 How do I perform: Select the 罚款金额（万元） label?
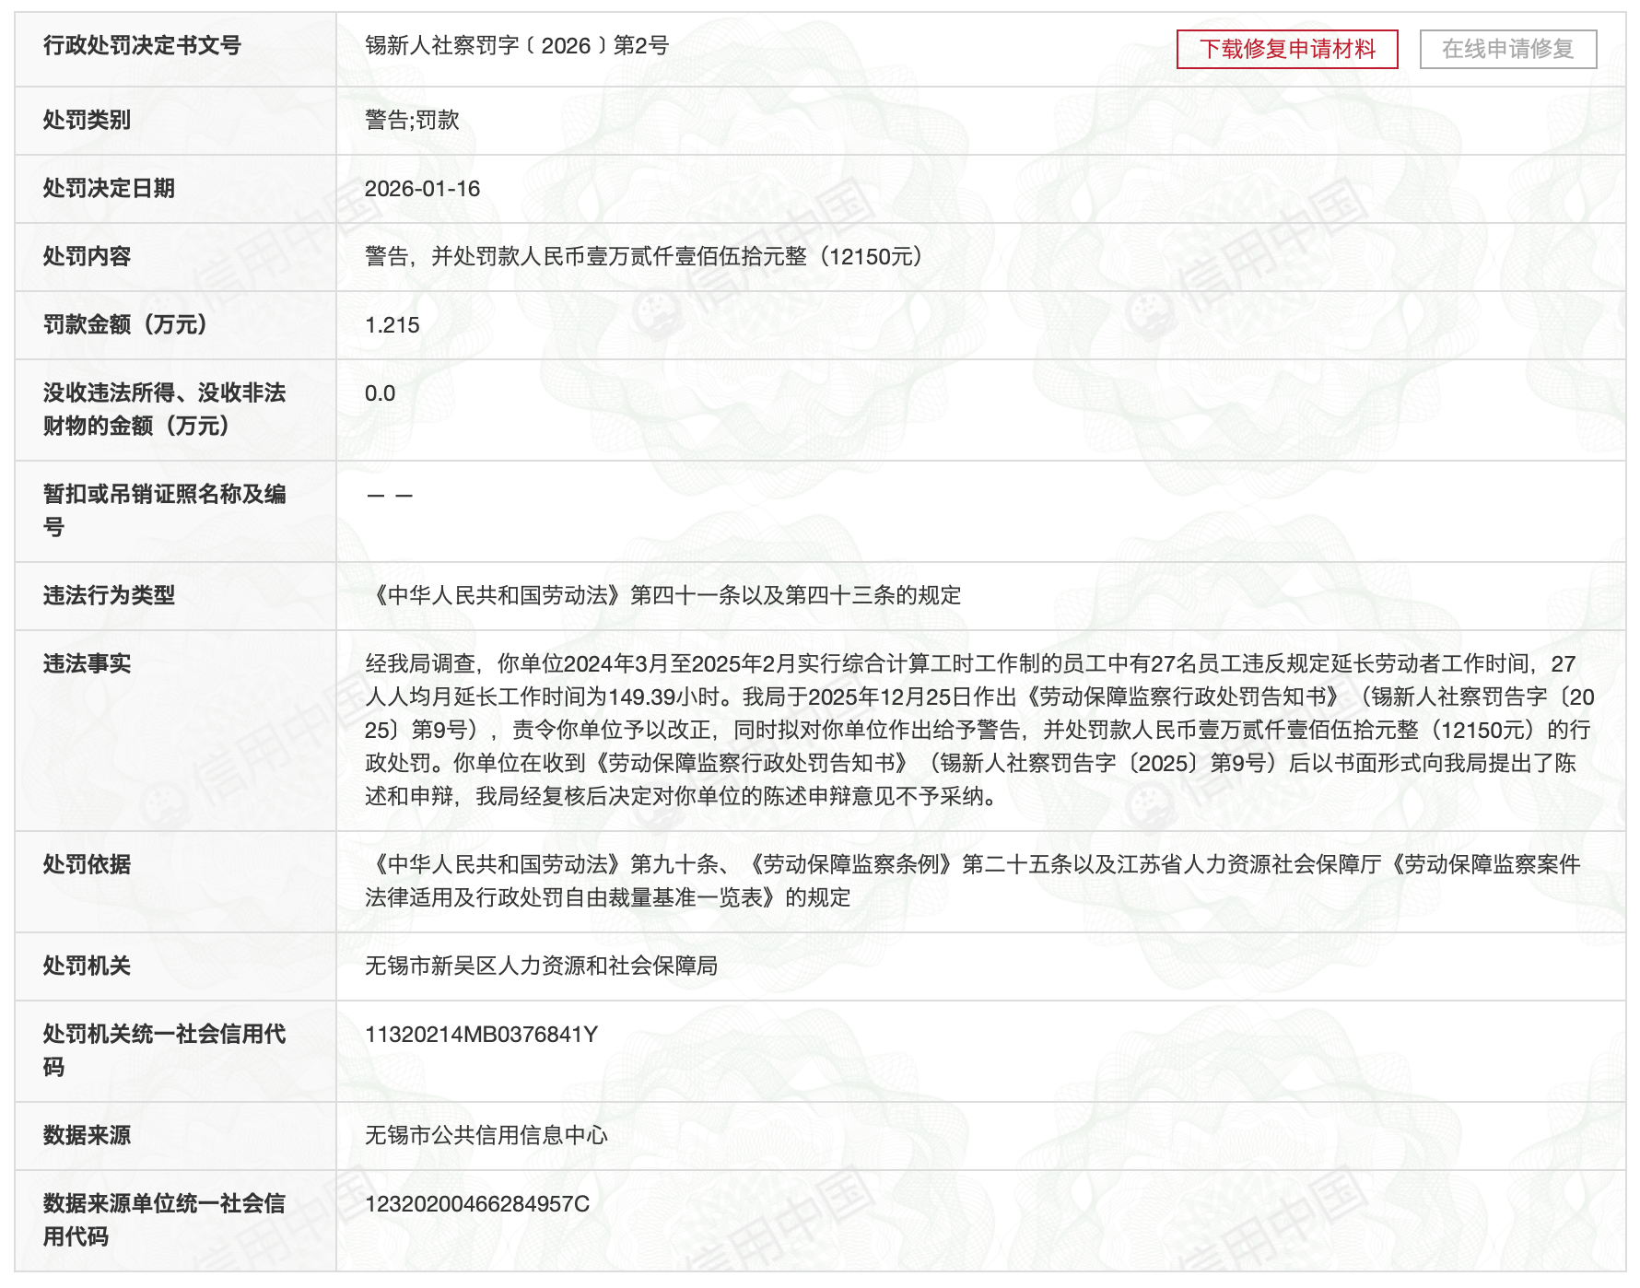point(125,325)
